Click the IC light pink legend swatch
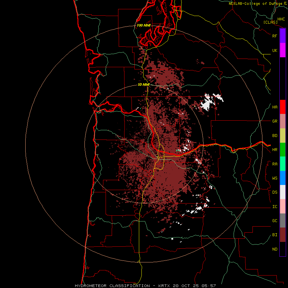This screenshot has width=288, height=288. point(283,206)
